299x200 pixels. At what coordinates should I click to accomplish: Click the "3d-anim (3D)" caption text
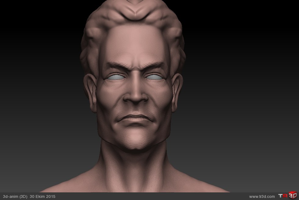click(15, 197)
